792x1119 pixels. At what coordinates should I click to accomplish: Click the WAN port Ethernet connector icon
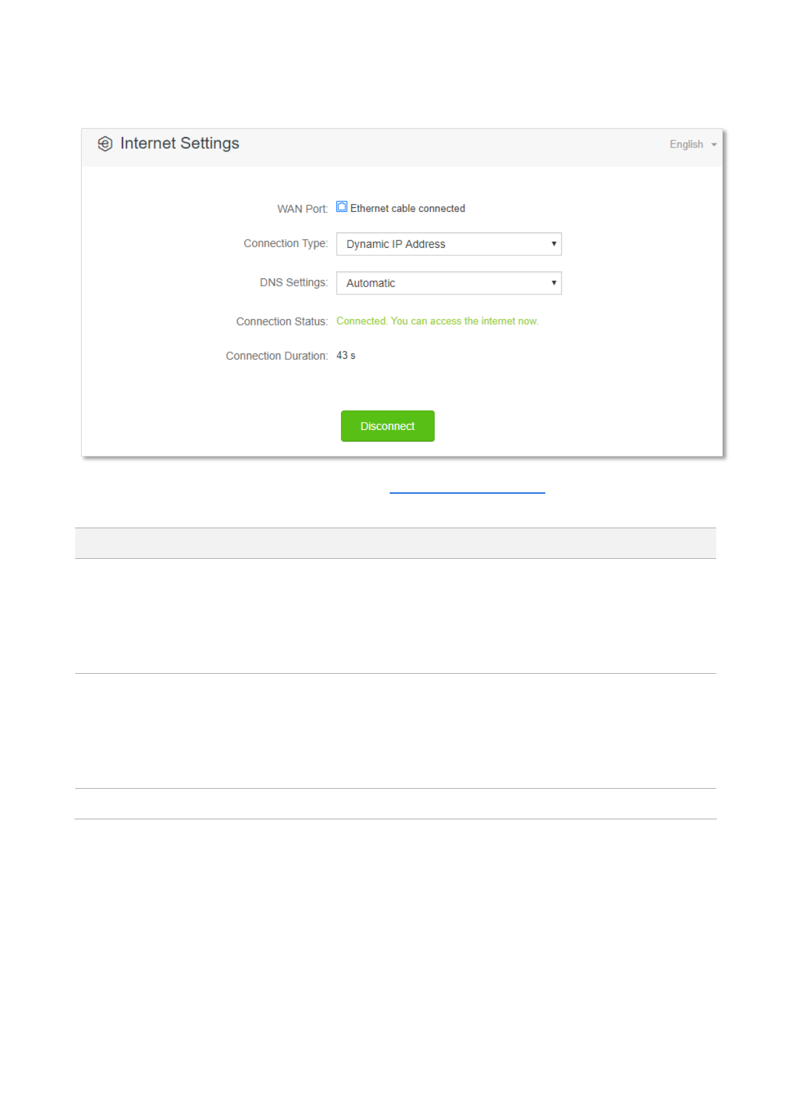click(342, 207)
